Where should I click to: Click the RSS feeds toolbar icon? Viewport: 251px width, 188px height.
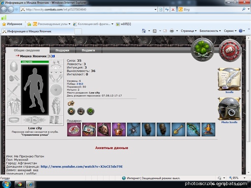coord(155,31)
